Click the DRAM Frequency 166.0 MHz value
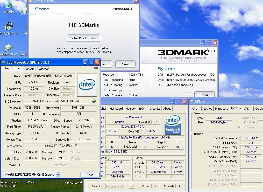This screenshot has width=263, height=192. 251,138
